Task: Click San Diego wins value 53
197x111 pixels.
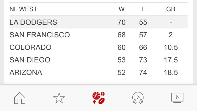Action: [x=122, y=60]
